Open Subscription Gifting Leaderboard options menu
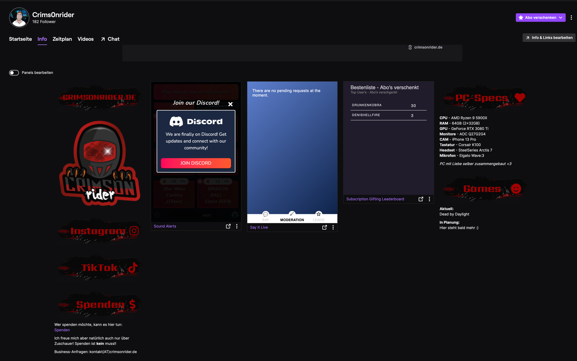Screen dimensions: 577x361 [x=429, y=199]
